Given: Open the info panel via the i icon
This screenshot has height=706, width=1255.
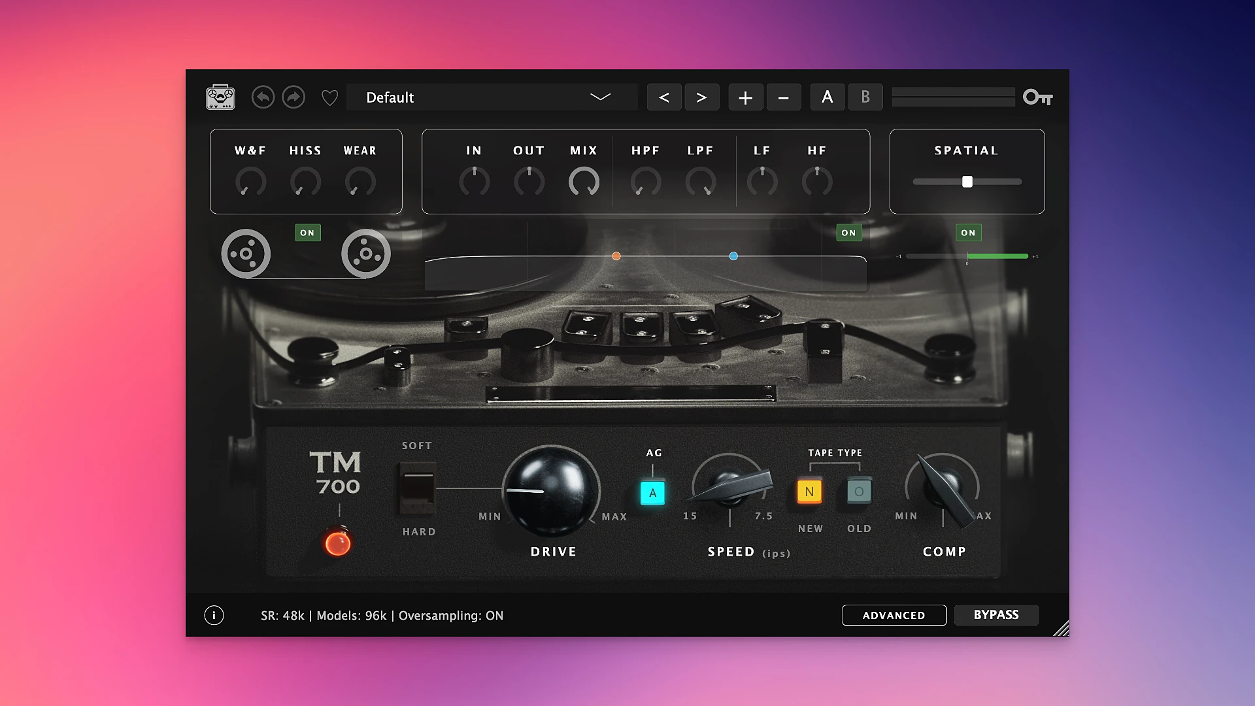Looking at the screenshot, I should tap(213, 615).
